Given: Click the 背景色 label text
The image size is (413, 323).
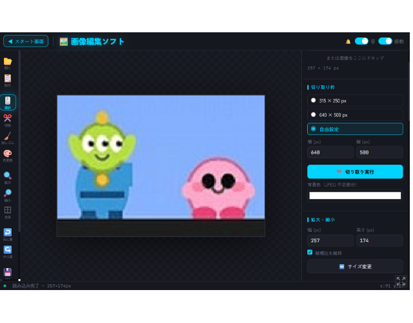Looking at the screenshot, I should point(332,185).
